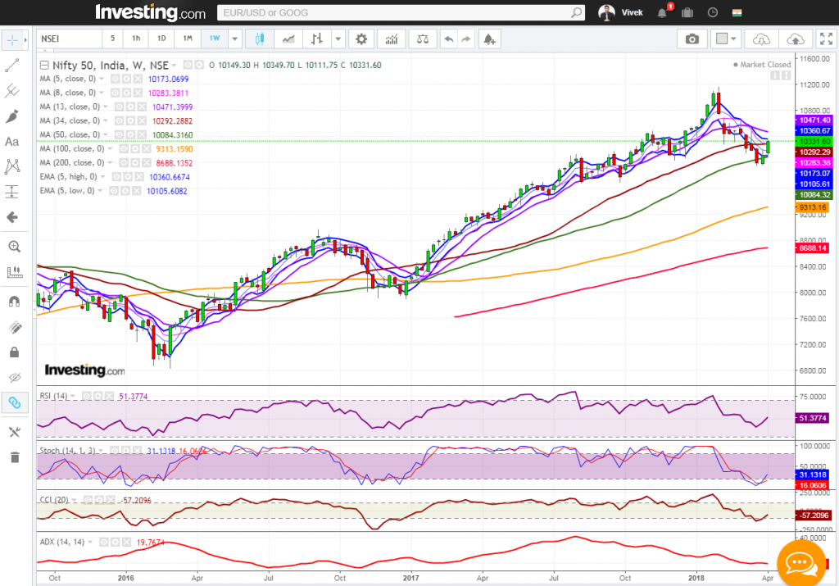Save chart layout cloud upload icon
The height and width of the screenshot is (586, 839).
pos(795,39)
